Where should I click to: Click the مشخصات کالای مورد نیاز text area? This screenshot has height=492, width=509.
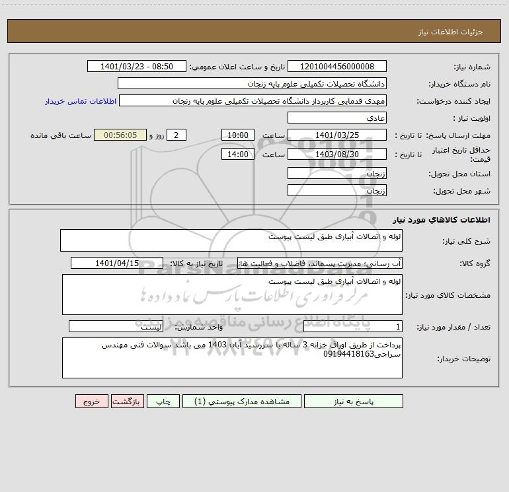click(232, 295)
